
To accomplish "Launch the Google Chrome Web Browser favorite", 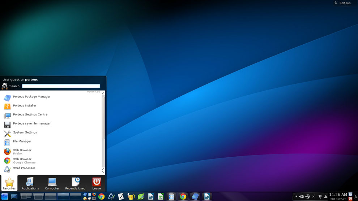I will (x=52, y=161).
